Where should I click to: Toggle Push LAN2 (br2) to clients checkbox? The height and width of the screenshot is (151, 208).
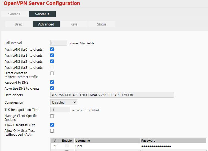[x=52, y=61]
